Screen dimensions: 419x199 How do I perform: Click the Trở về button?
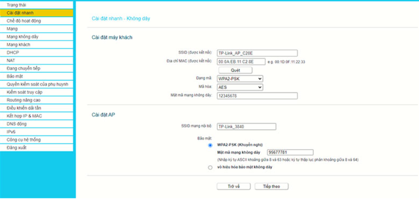[x=234, y=186]
